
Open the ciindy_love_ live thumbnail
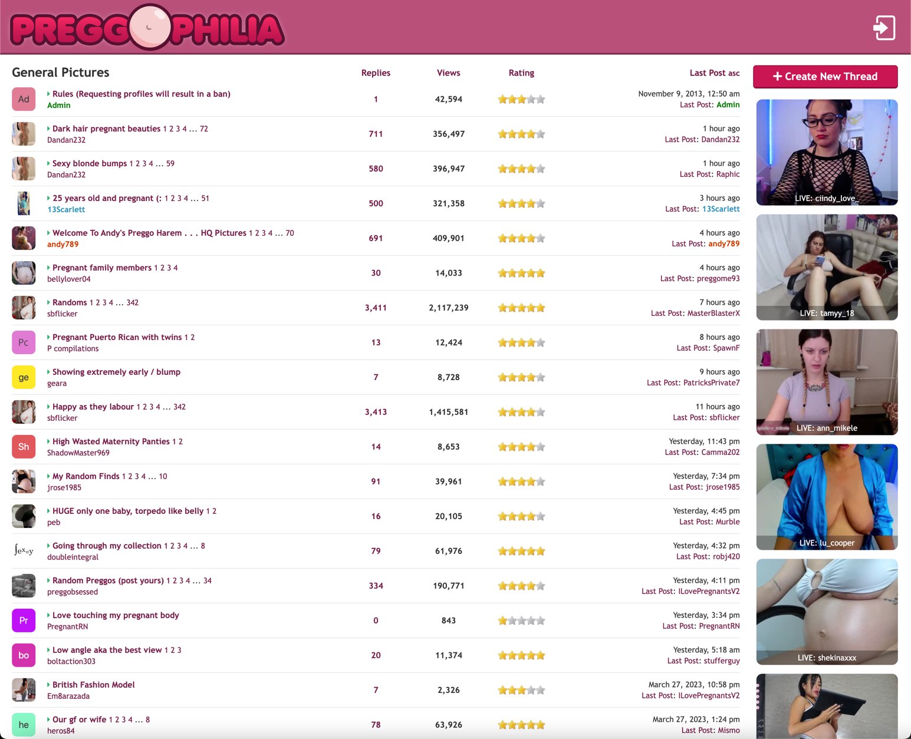click(x=827, y=153)
